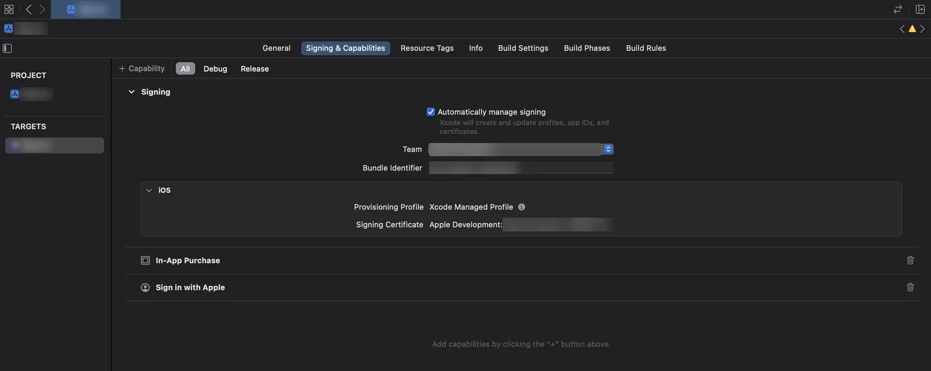931x371 pixels.
Task: Jump to the previous issue
Action: [902, 28]
